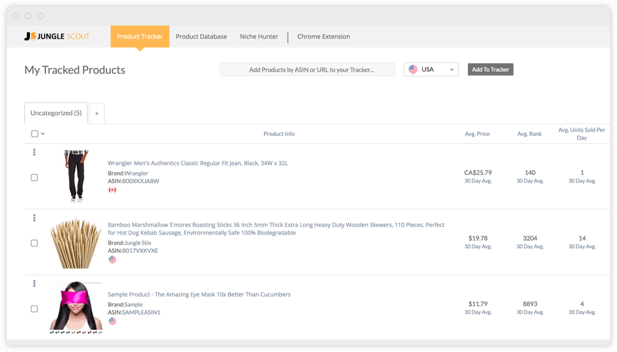Click the Product Info column header
617x352 pixels.
279,134
